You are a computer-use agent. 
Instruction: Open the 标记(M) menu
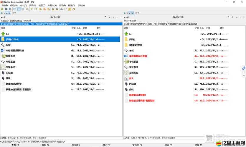[x=14, y=6]
